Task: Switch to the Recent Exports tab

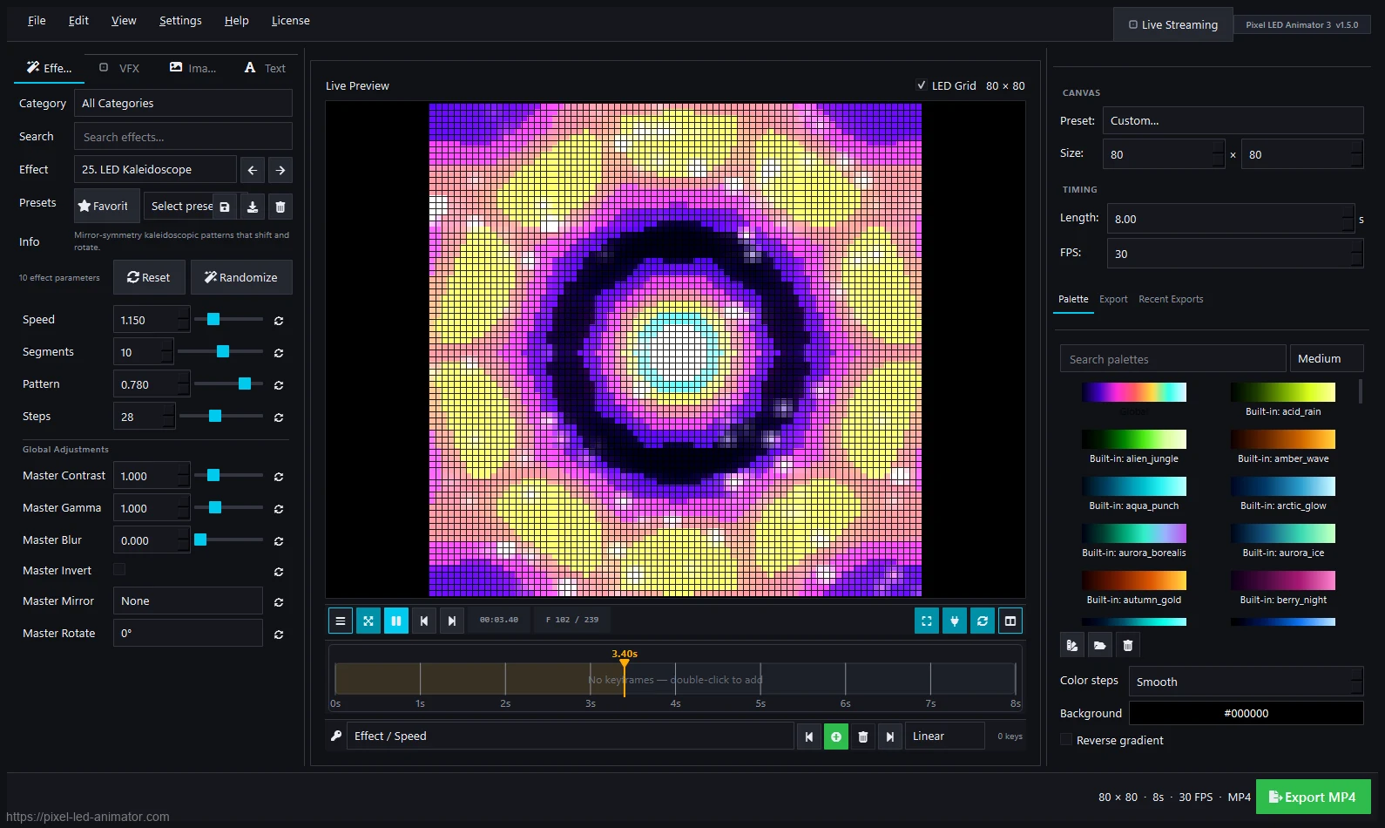Action: click(1171, 299)
